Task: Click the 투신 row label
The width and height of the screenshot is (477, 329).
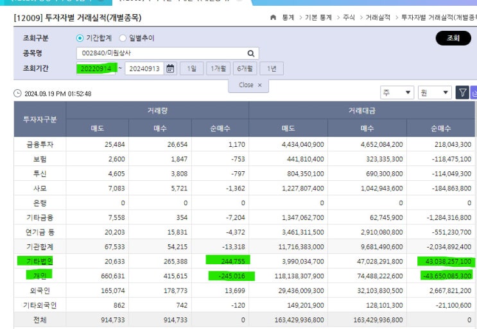Action: 40,174
